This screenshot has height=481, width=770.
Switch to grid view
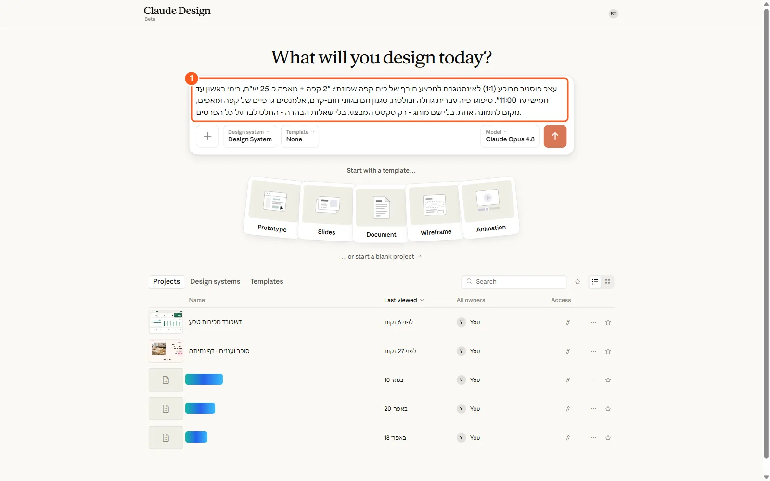click(x=608, y=282)
